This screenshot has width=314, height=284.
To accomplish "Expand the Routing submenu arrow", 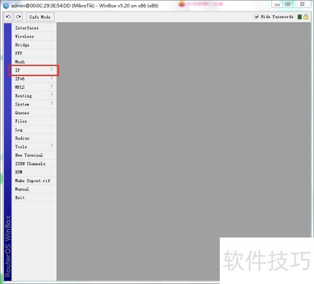I will pyautogui.click(x=52, y=95).
